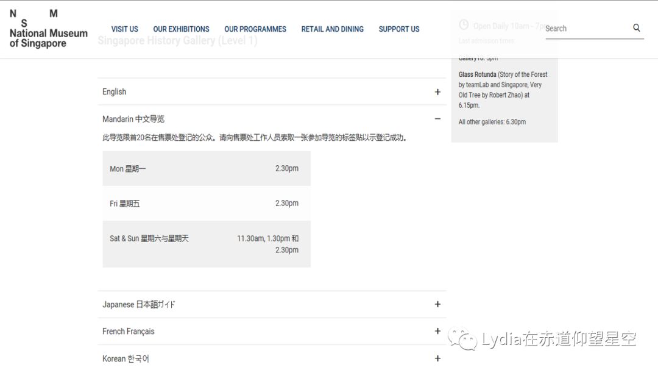Image resolution: width=658 pixels, height=370 pixels.
Task: Click the National Museum of Singapore logo
Action: click(x=48, y=29)
